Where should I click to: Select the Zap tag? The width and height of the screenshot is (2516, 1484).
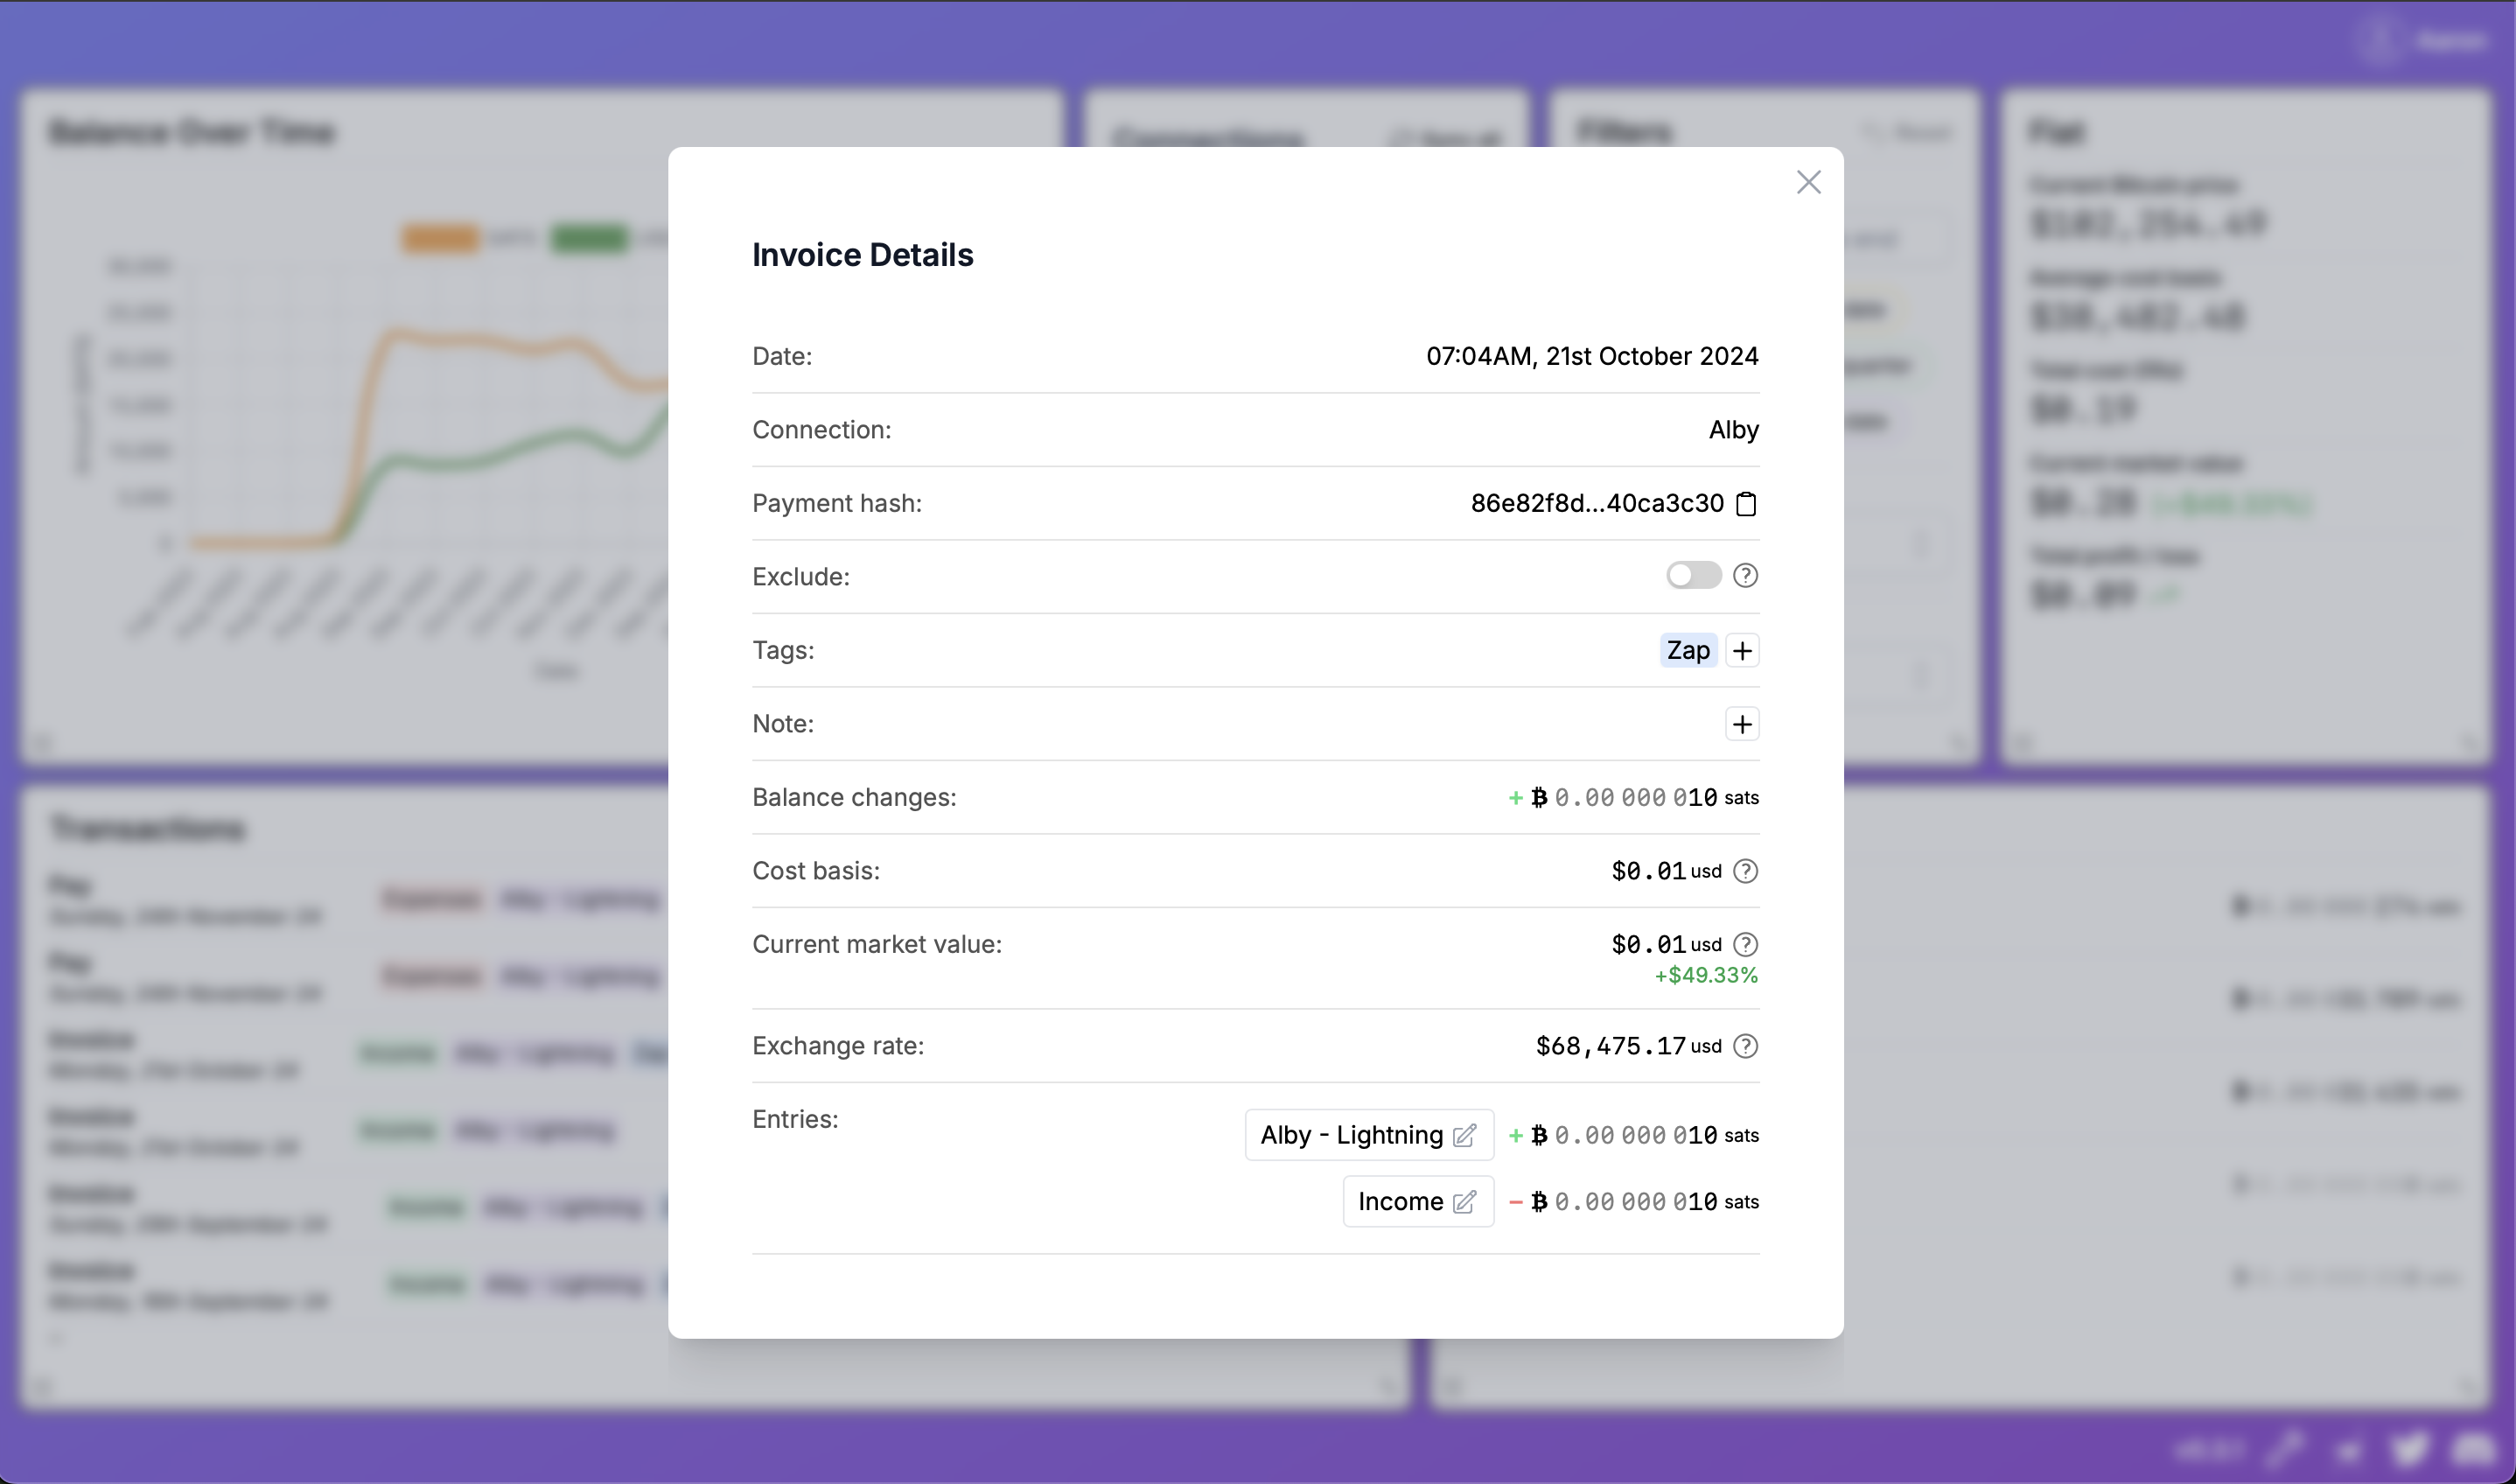pyautogui.click(x=1688, y=650)
